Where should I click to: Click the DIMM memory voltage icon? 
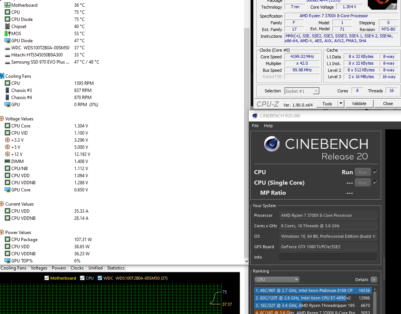(x=7, y=161)
